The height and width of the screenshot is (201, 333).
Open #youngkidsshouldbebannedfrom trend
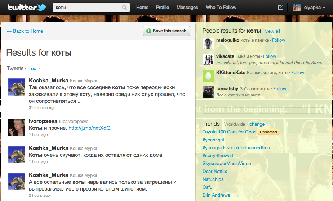(x=237, y=148)
